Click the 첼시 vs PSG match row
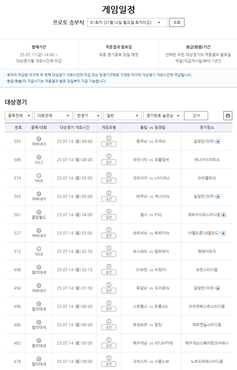Viewport: 237px width, 370px height. click(151, 215)
